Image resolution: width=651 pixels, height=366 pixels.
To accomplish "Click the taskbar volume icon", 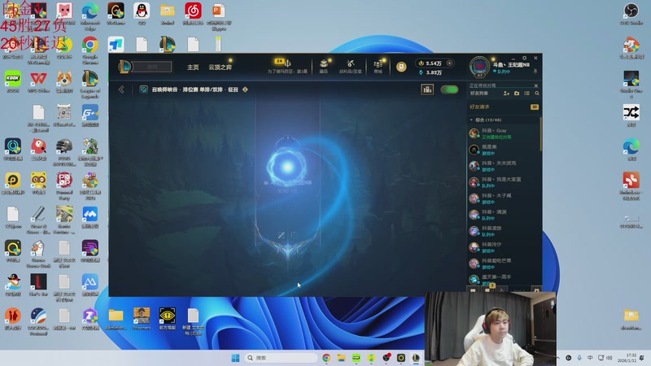I will (x=609, y=358).
